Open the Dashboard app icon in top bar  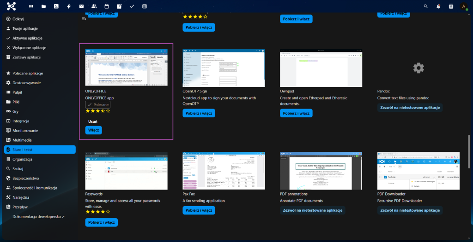point(31,6)
